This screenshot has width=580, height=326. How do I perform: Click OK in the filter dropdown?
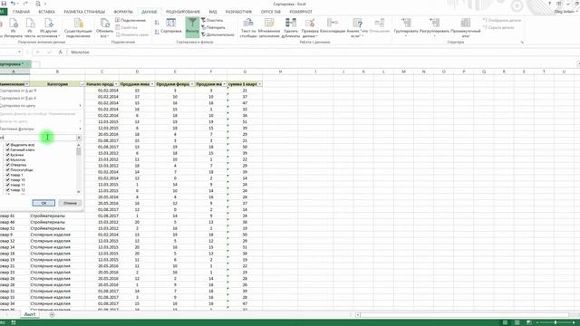(x=43, y=203)
